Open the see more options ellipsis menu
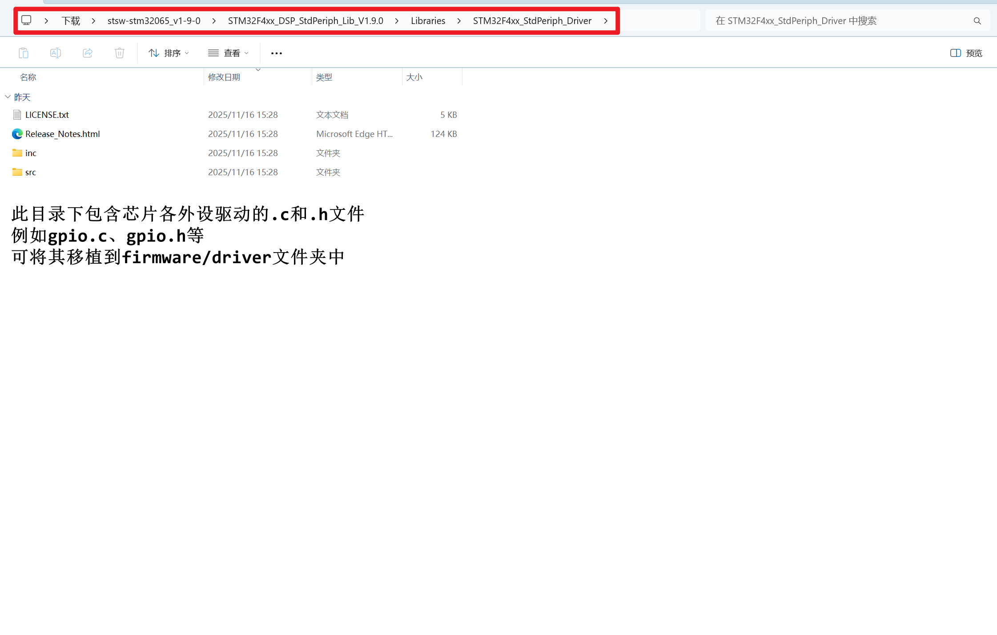Image resolution: width=997 pixels, height=635 pixels. [276, 53]
